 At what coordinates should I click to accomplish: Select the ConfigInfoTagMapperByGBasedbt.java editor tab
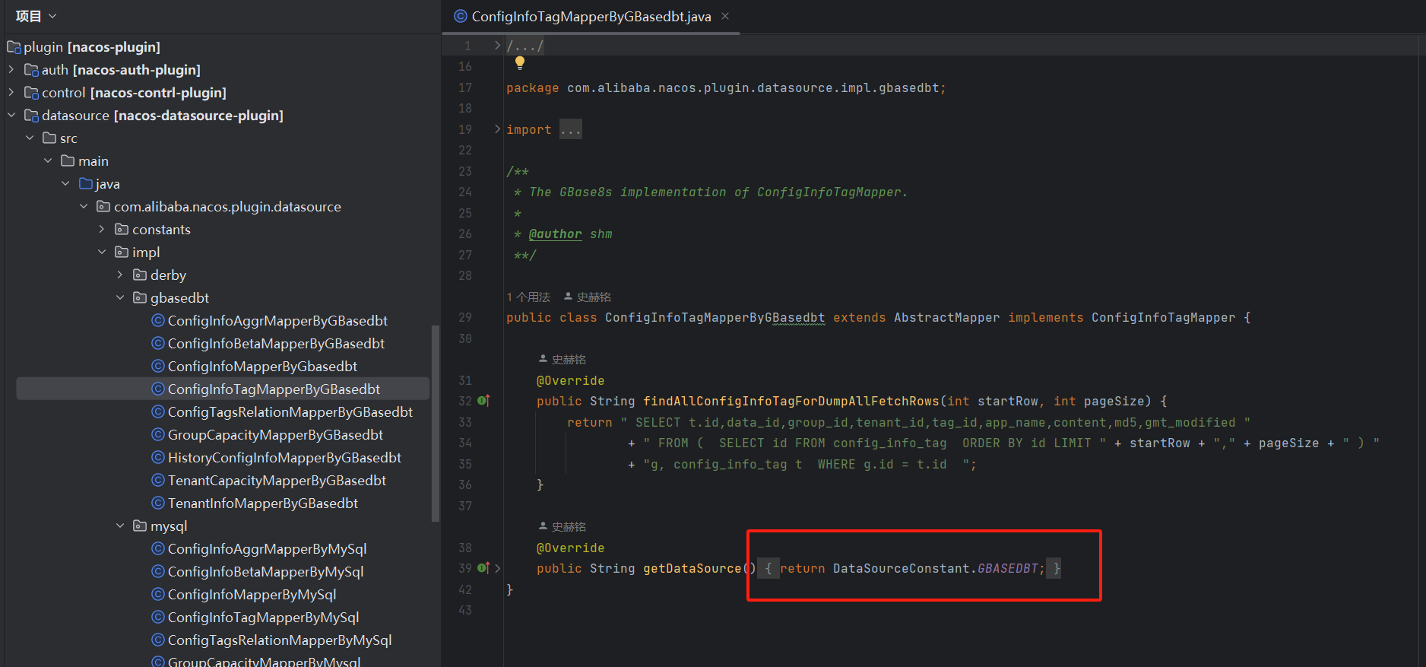coord(591,16)
